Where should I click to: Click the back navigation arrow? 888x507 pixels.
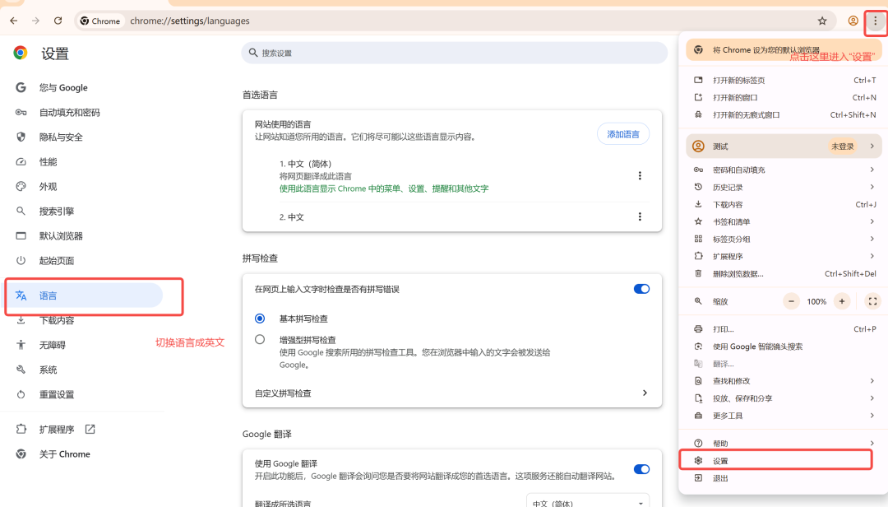coord(14,21)
